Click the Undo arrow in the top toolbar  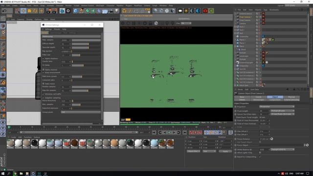pyautogui.click(x=4, y=11)
